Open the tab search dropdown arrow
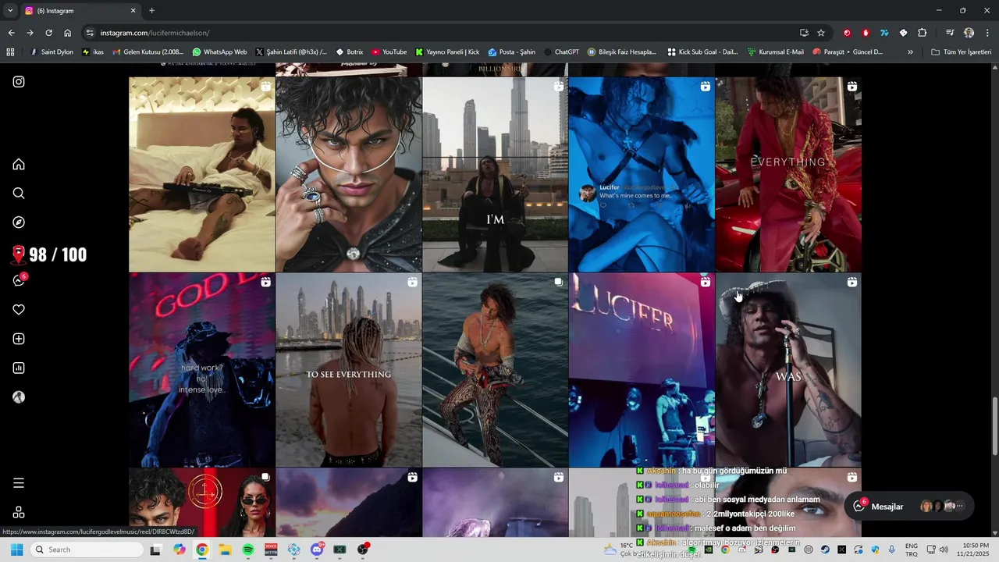This screenshot has width=999, height=562. 10,11
